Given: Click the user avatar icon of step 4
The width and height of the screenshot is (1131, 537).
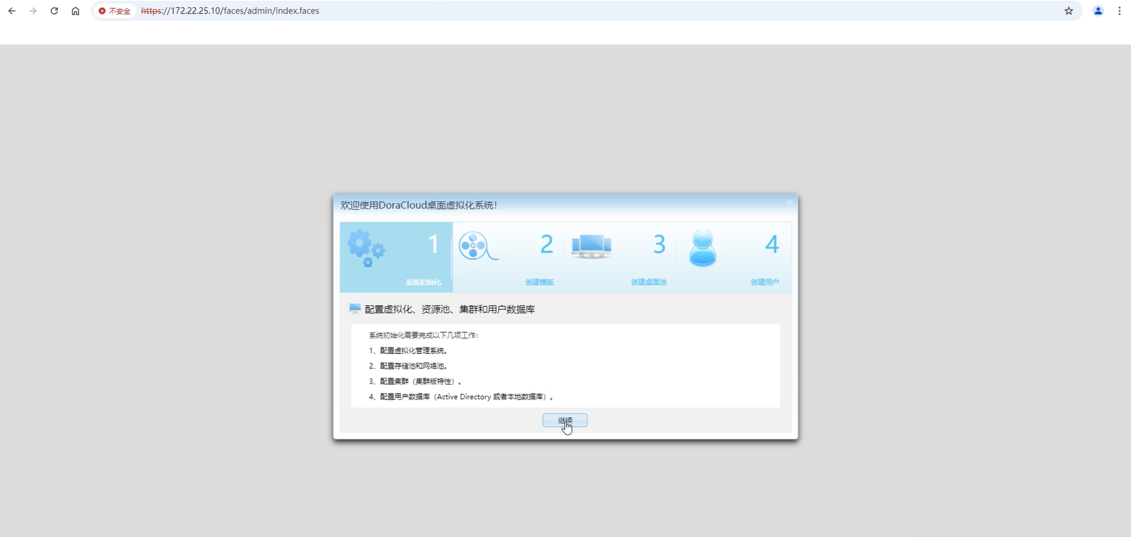Looking at the screenshot, I should coord(703,248).
